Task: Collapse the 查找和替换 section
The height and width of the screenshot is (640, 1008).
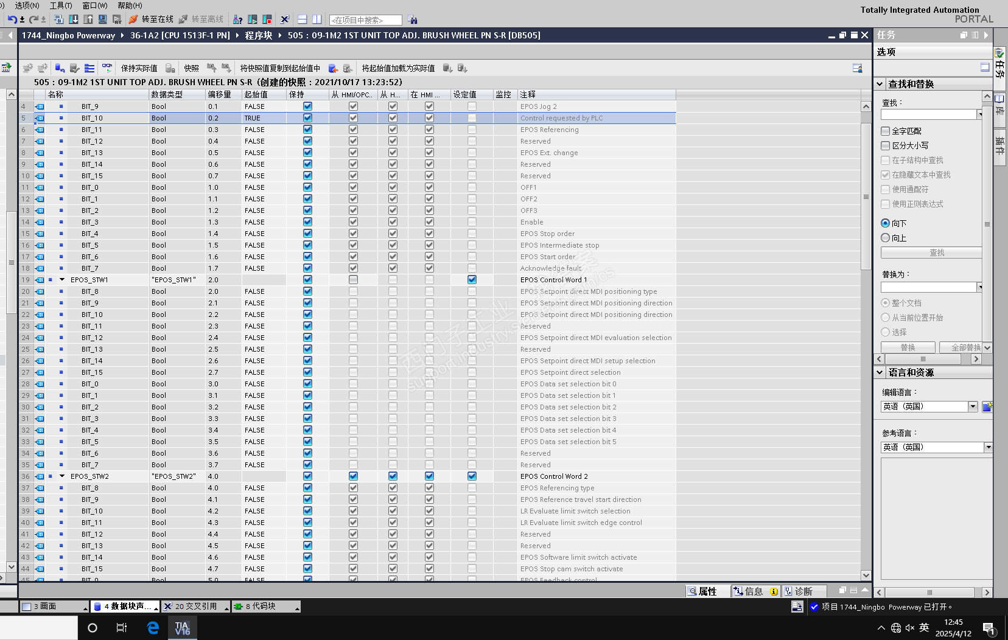Action: tap(880, 84)
